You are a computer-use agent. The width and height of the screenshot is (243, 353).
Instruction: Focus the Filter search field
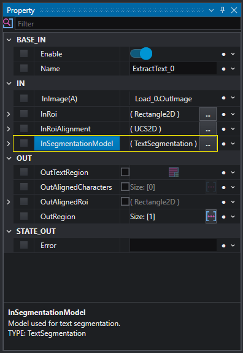(128, 24)
